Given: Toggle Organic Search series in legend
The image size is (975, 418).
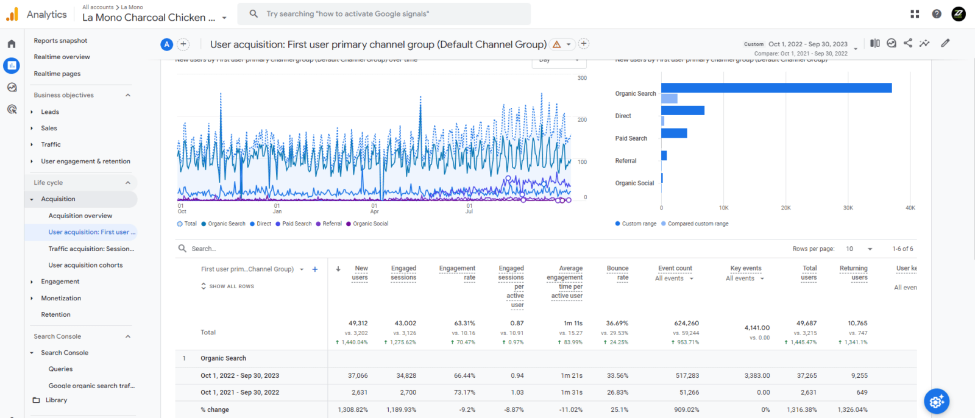Looking at the screenshot, I should [223, 224].
